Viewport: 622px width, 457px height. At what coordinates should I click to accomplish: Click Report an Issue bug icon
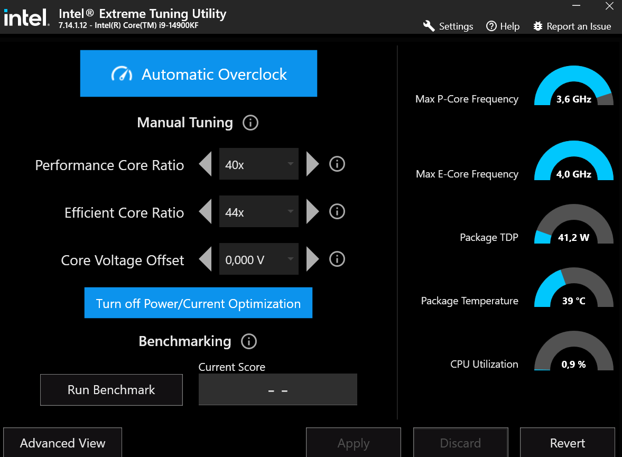pyautogui.click(x=538, y=26)
